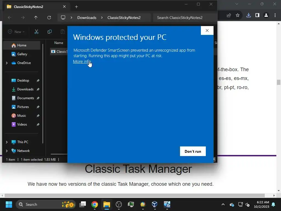This screenshot has height=211, width=281.
Task: Unpin Desktop using its pin icon
Action: (38, 80)
